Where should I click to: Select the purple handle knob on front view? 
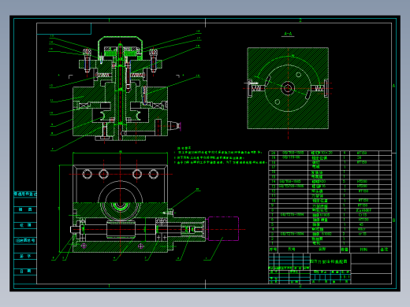click(x=180, y=126)
